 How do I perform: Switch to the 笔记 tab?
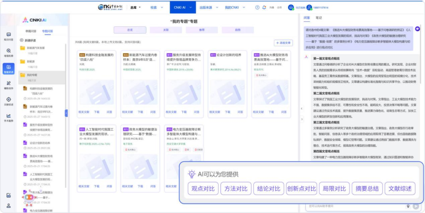tap(319, 18)
